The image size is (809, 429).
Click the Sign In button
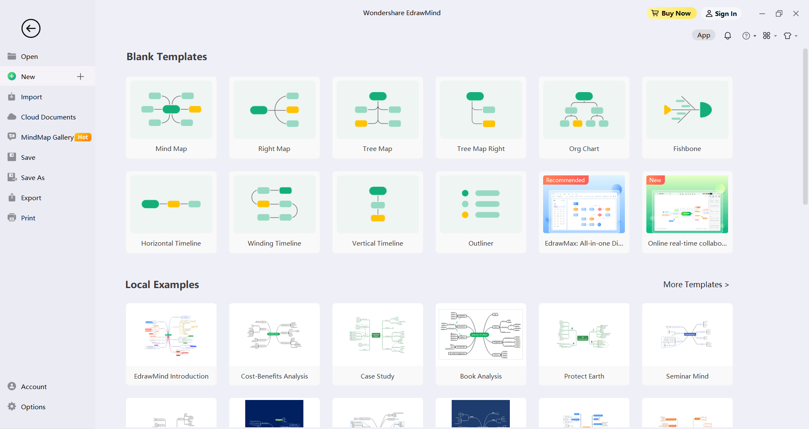[721, 13]
